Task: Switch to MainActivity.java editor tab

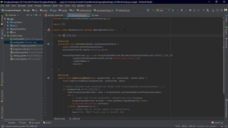Action: click(x=78, y=15)
